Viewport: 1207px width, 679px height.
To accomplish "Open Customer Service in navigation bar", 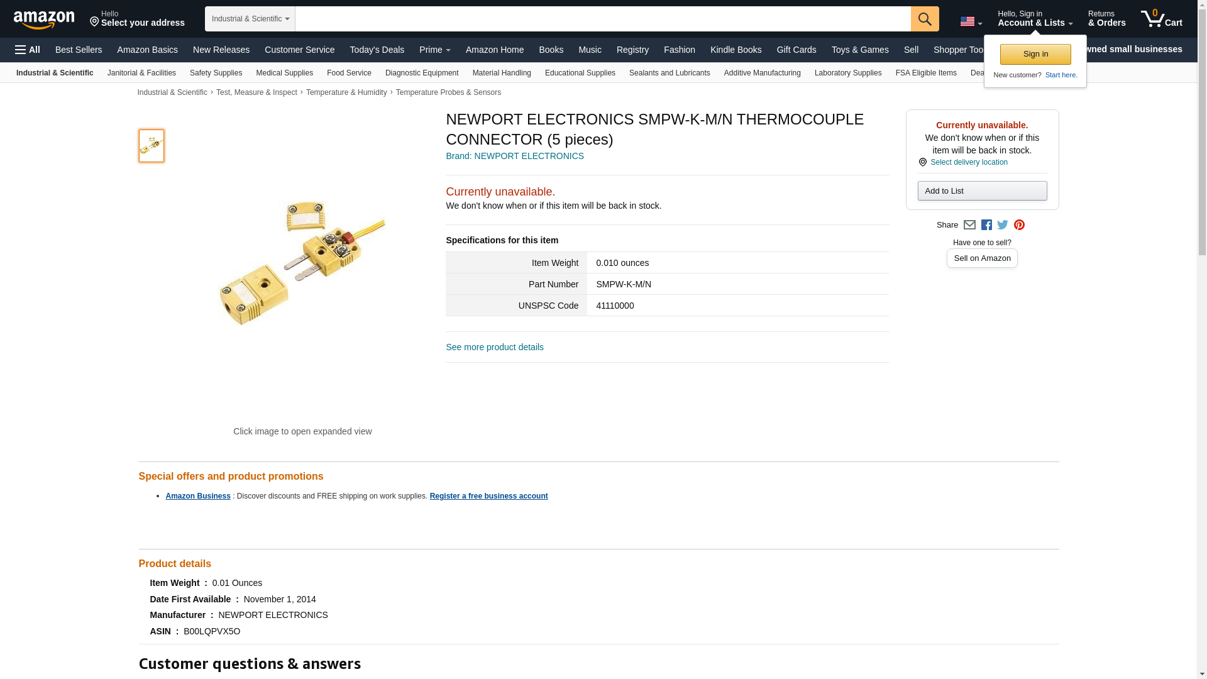I will pos(299,50).
